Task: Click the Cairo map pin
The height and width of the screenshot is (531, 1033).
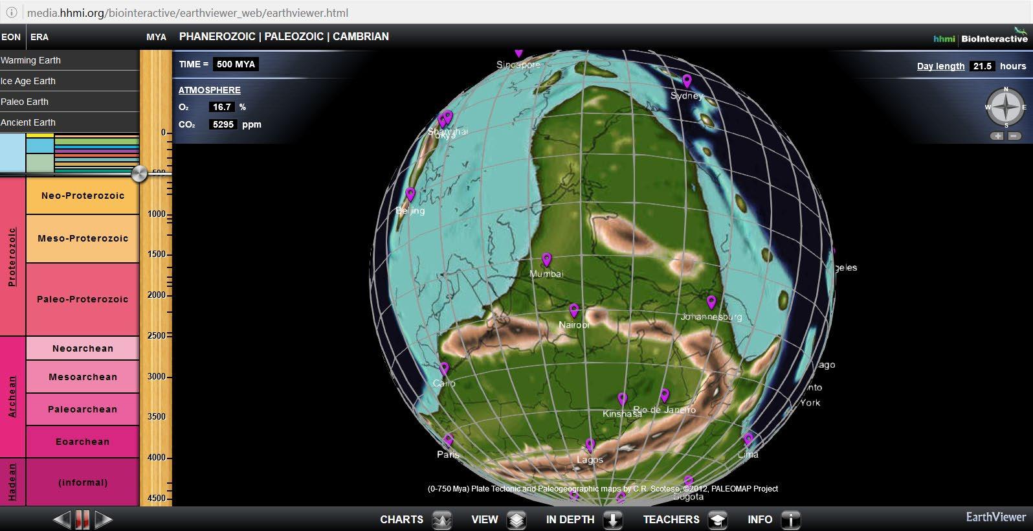Action: (x=444, y=369)
